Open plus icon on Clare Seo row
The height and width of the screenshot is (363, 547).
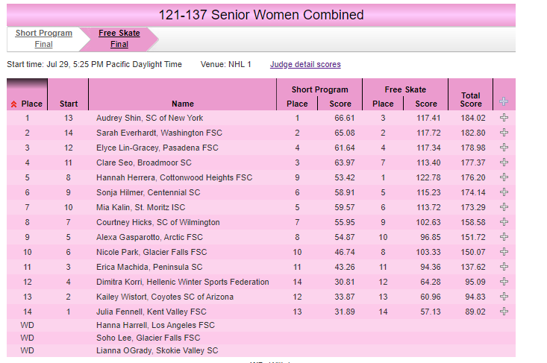coord(504,162)
